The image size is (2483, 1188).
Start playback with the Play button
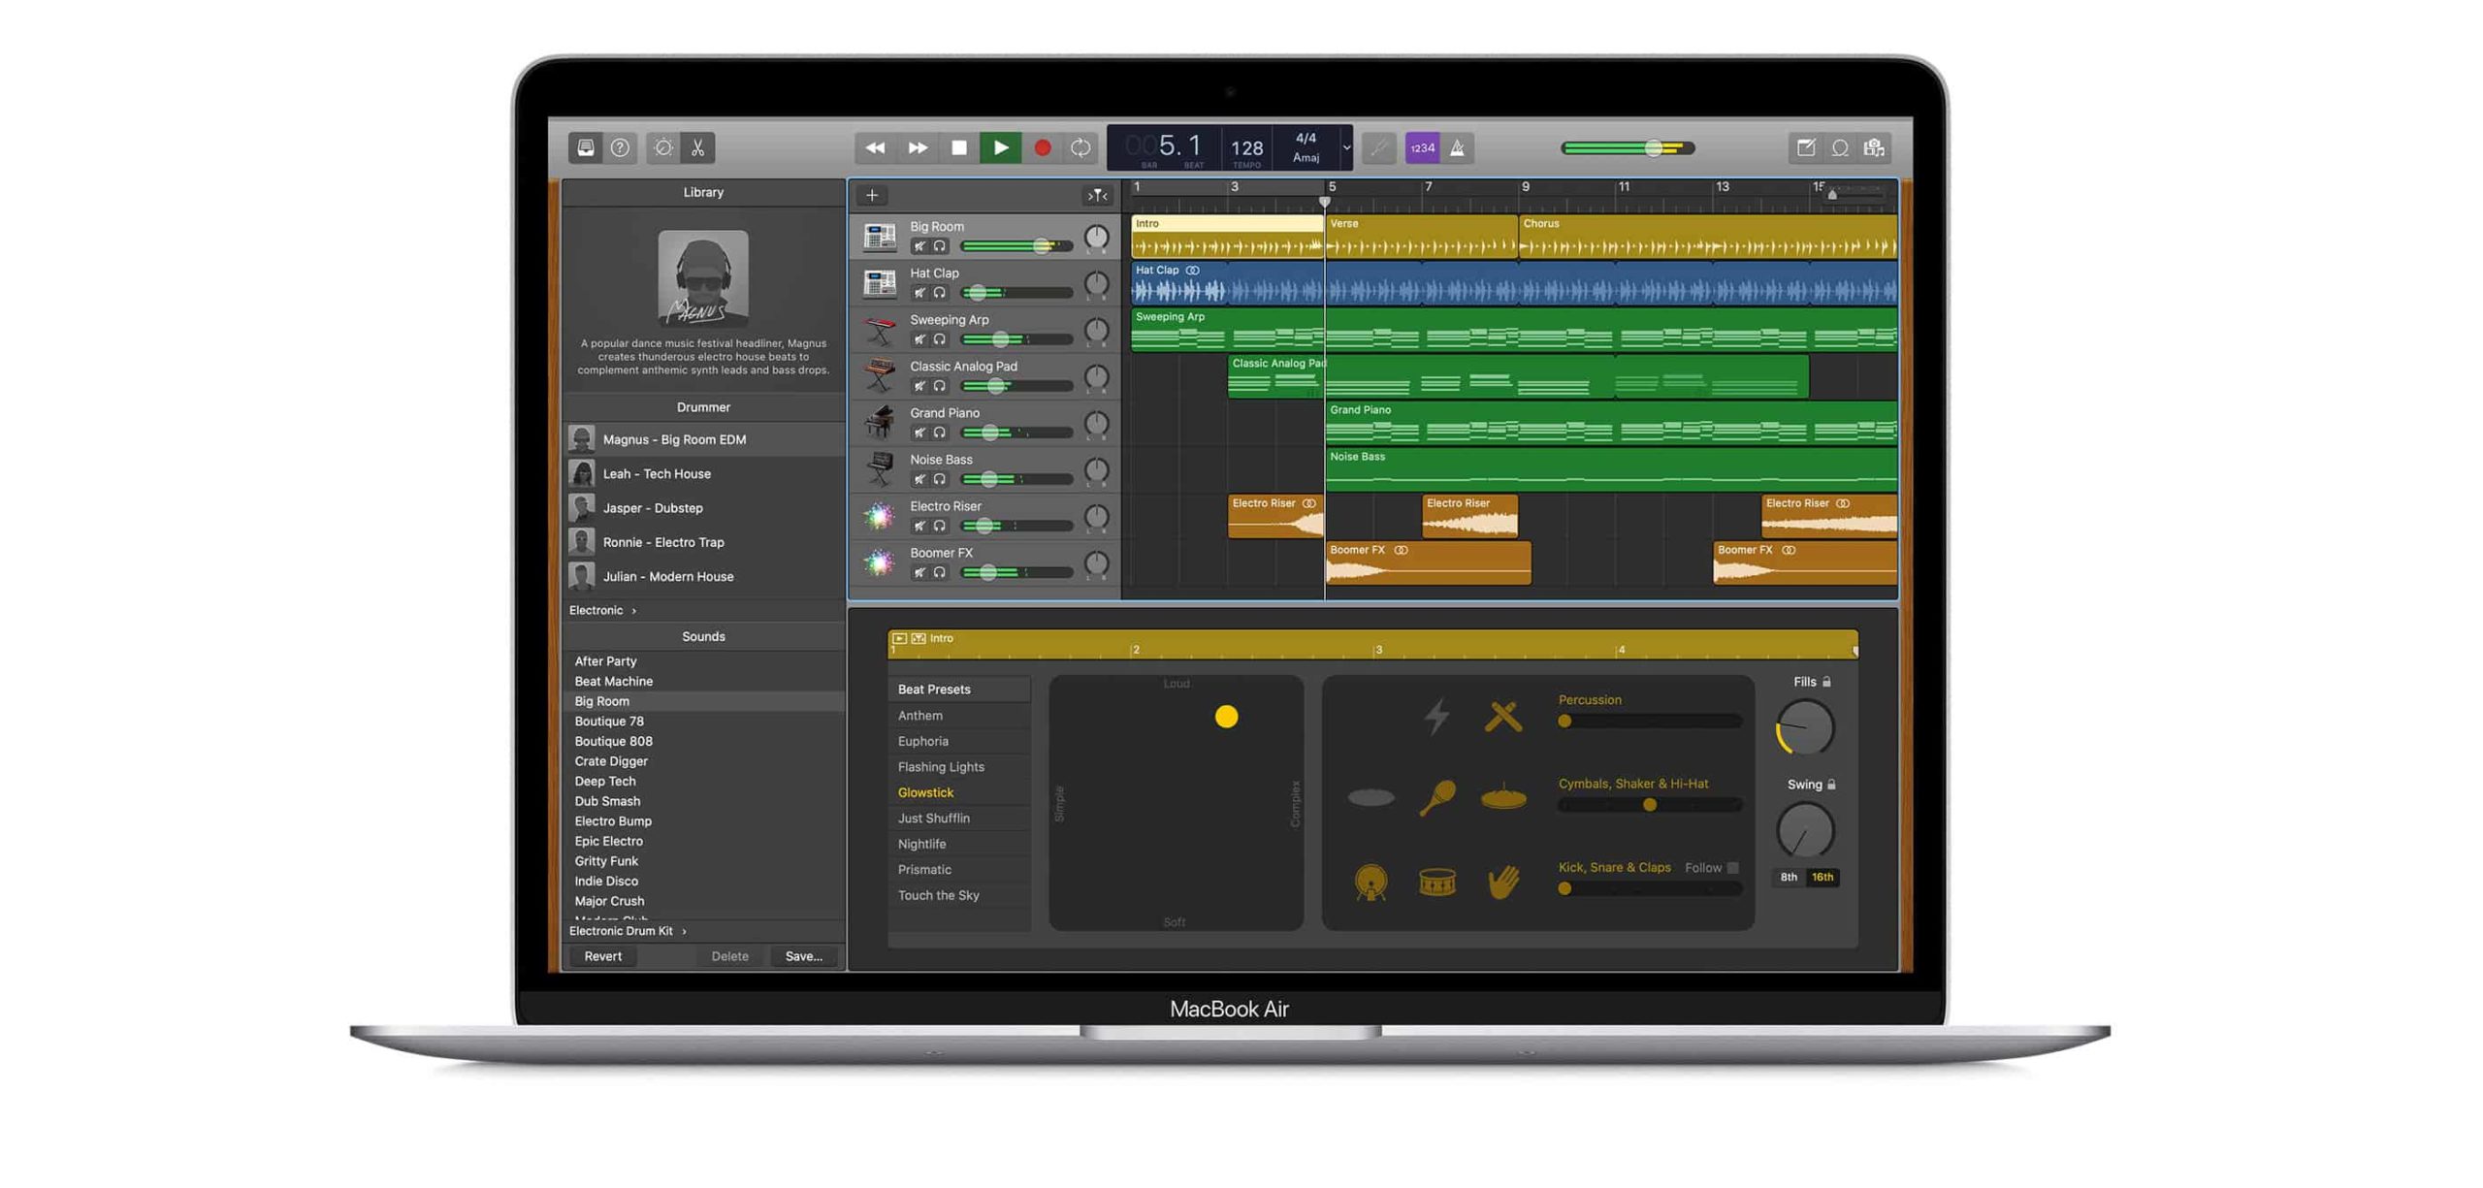[1001, 147]
